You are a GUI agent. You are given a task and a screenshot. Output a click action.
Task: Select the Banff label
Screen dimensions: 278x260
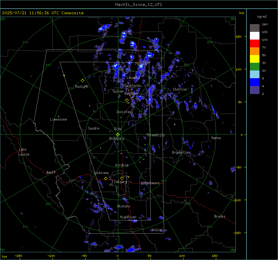point(51,172)
